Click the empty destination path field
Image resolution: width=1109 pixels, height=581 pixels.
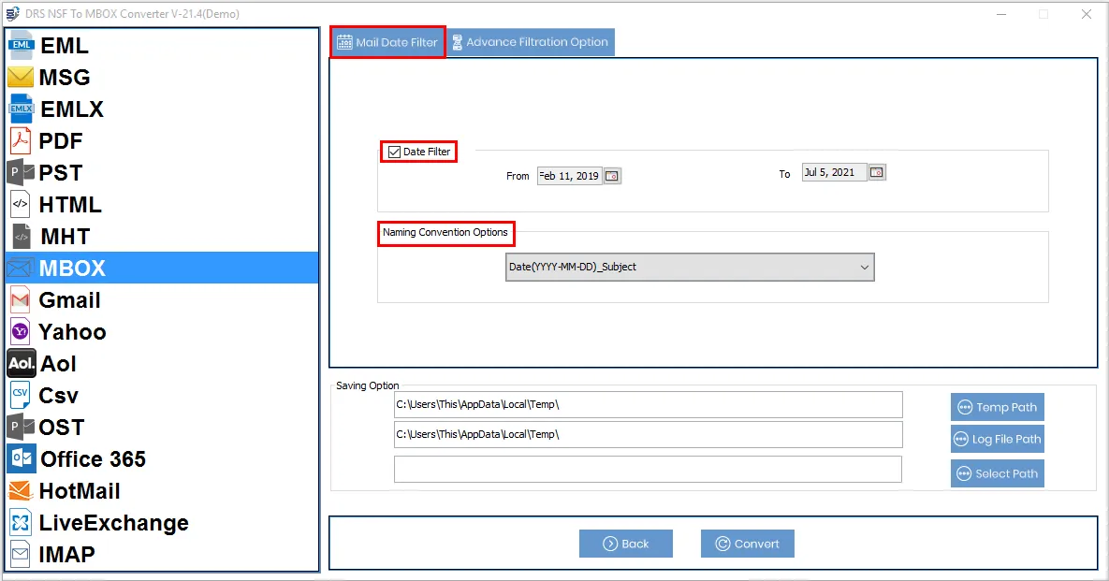click(648, 470)
